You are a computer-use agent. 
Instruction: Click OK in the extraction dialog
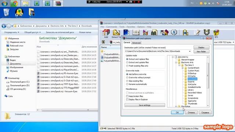tap(177, 113)
